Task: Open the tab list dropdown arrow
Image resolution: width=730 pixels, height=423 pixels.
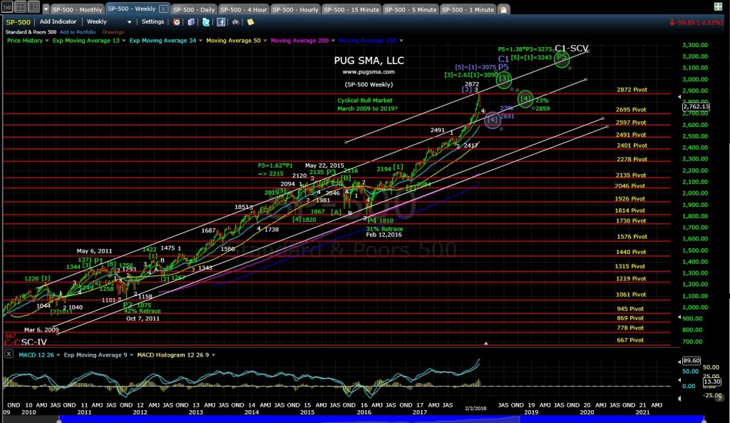Action: coord(46,9)
